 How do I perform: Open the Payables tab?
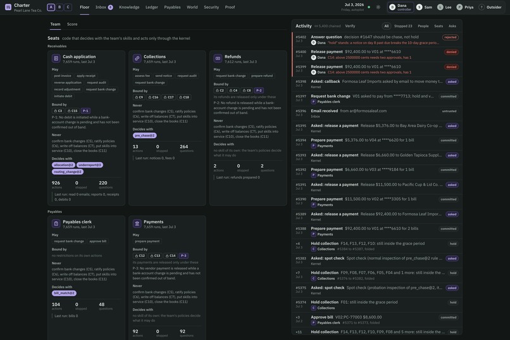pos(172,7)
